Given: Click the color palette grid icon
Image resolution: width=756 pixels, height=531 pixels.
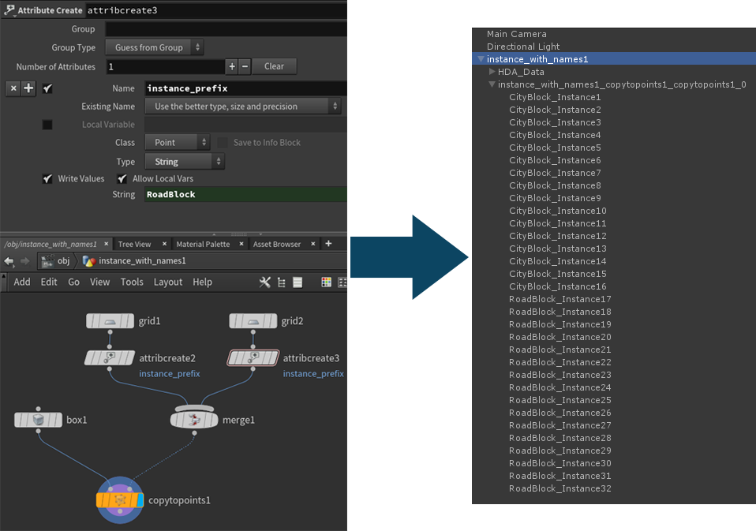Looking at the screenshot, I should [x=326, y=282].
